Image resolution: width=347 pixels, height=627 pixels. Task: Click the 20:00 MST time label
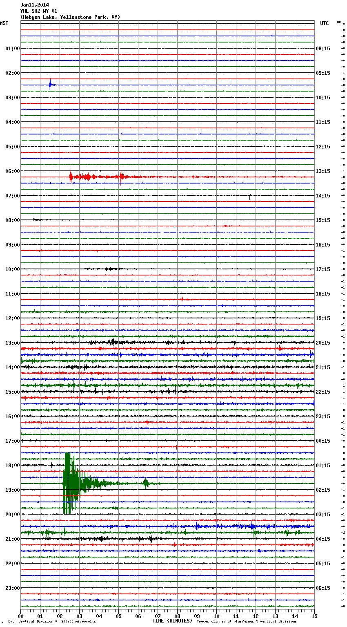pos(13,515)
